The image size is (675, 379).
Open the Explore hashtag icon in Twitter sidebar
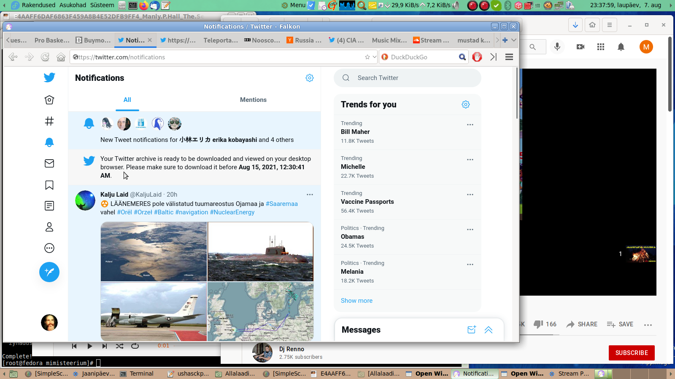click(x=49, y=121)
